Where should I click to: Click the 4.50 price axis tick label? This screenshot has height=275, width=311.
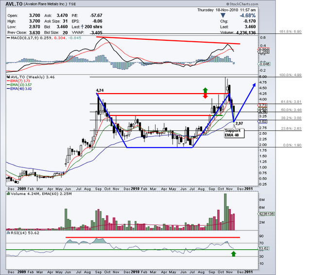coord(263,88)
